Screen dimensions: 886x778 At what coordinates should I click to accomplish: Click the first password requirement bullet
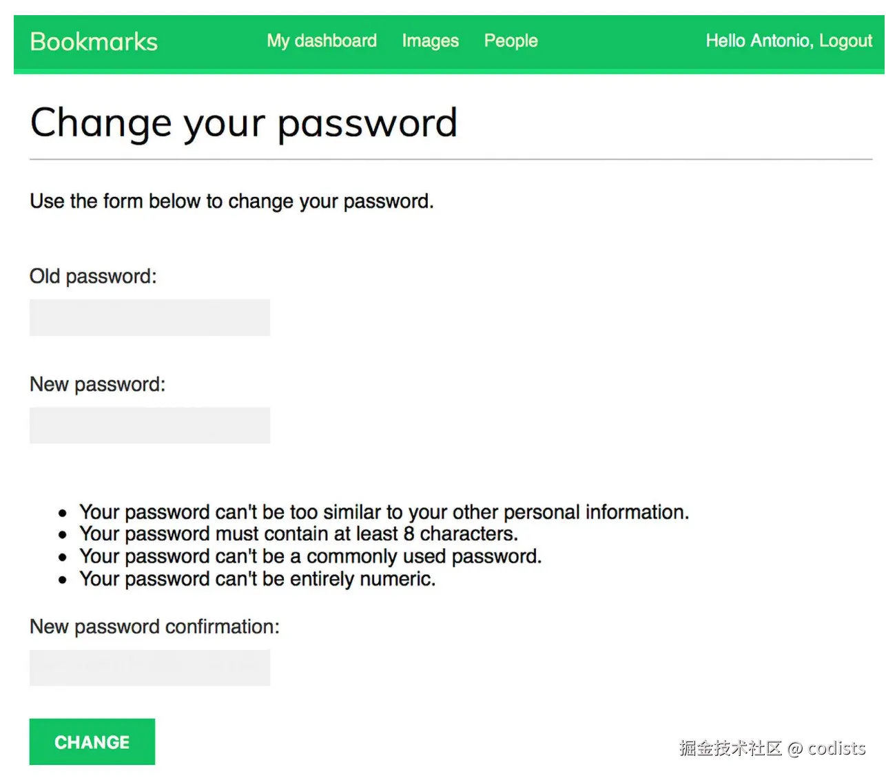(384, 512)
